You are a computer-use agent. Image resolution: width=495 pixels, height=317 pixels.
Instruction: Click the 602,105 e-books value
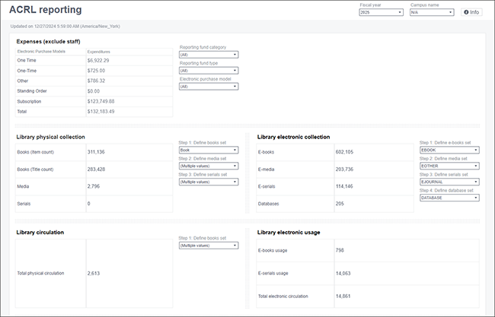click(344, 152)
